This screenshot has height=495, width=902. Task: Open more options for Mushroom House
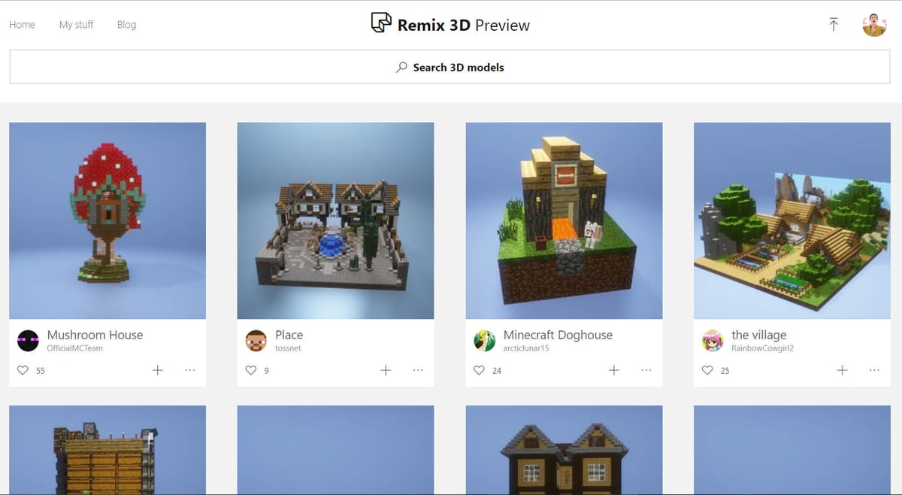[189, 370]
